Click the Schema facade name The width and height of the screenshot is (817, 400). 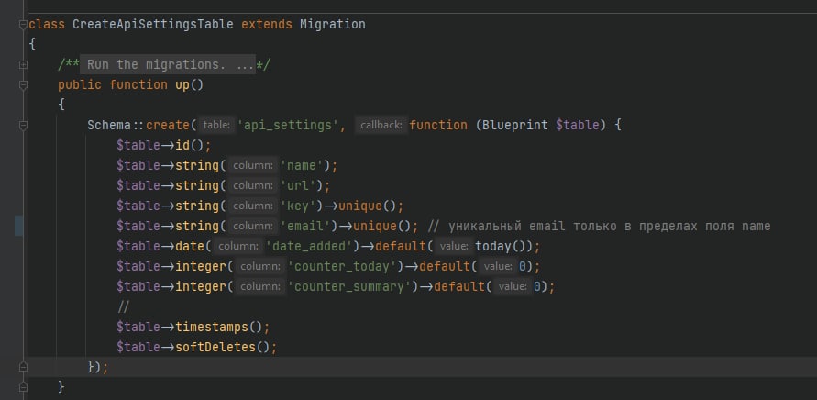click(x=109, y=126)
